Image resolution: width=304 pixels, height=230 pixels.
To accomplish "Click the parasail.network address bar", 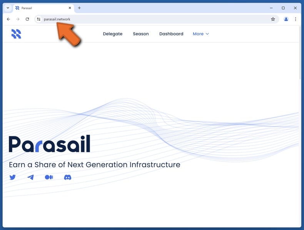I will tap(157, 19).
